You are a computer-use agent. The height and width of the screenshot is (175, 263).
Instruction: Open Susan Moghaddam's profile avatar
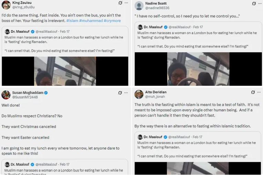(x=6, y=95)
